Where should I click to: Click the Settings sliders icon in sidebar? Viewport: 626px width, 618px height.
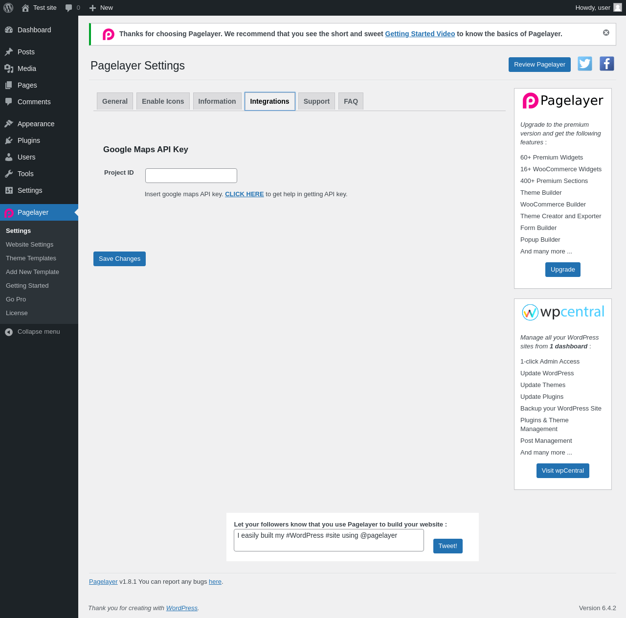pos(9,190)
